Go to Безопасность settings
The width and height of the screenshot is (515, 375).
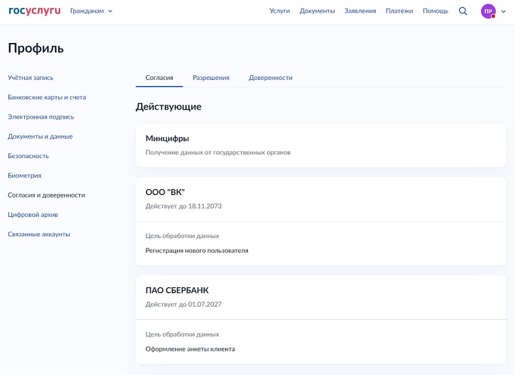[28, 156]
